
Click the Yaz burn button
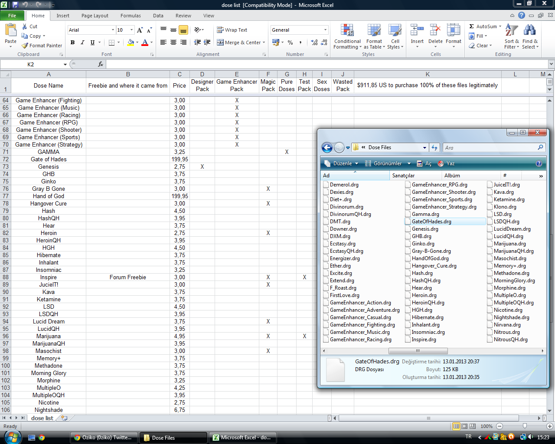tap(446, 163)
